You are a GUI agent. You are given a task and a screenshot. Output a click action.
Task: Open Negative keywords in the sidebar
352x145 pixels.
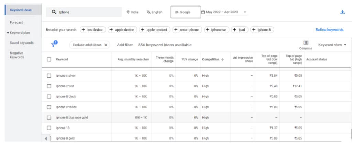point(17,55)
